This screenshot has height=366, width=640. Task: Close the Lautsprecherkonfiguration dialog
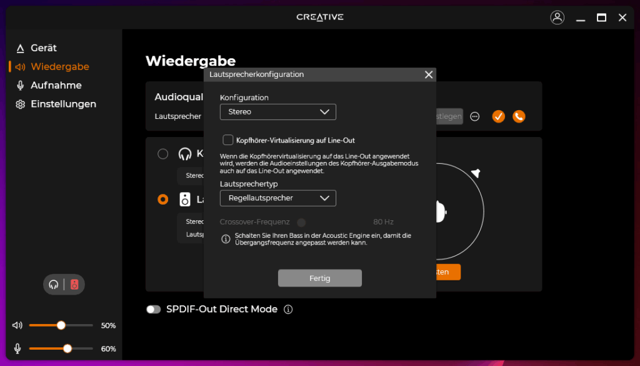[x=428, y=74]
